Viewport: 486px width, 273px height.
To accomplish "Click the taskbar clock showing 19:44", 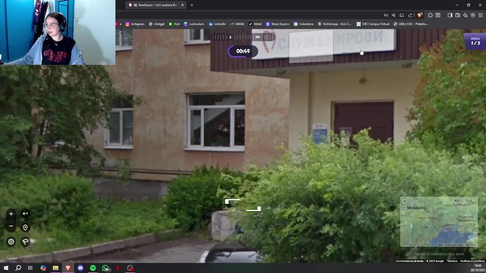I will click(x=477, y=266).
